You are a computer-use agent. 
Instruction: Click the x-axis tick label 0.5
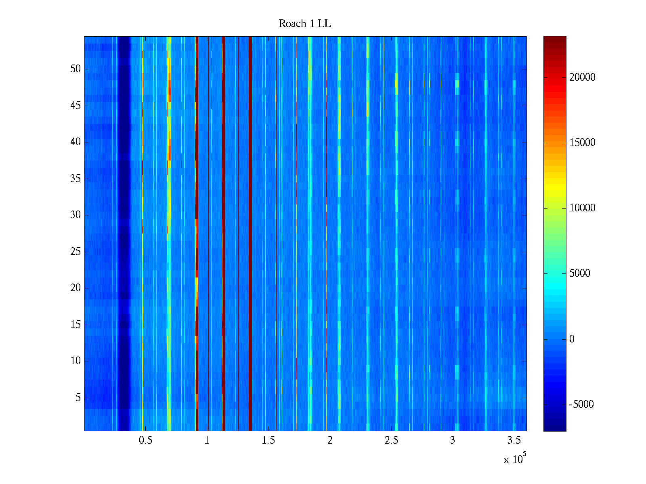[x=145, y=440]
